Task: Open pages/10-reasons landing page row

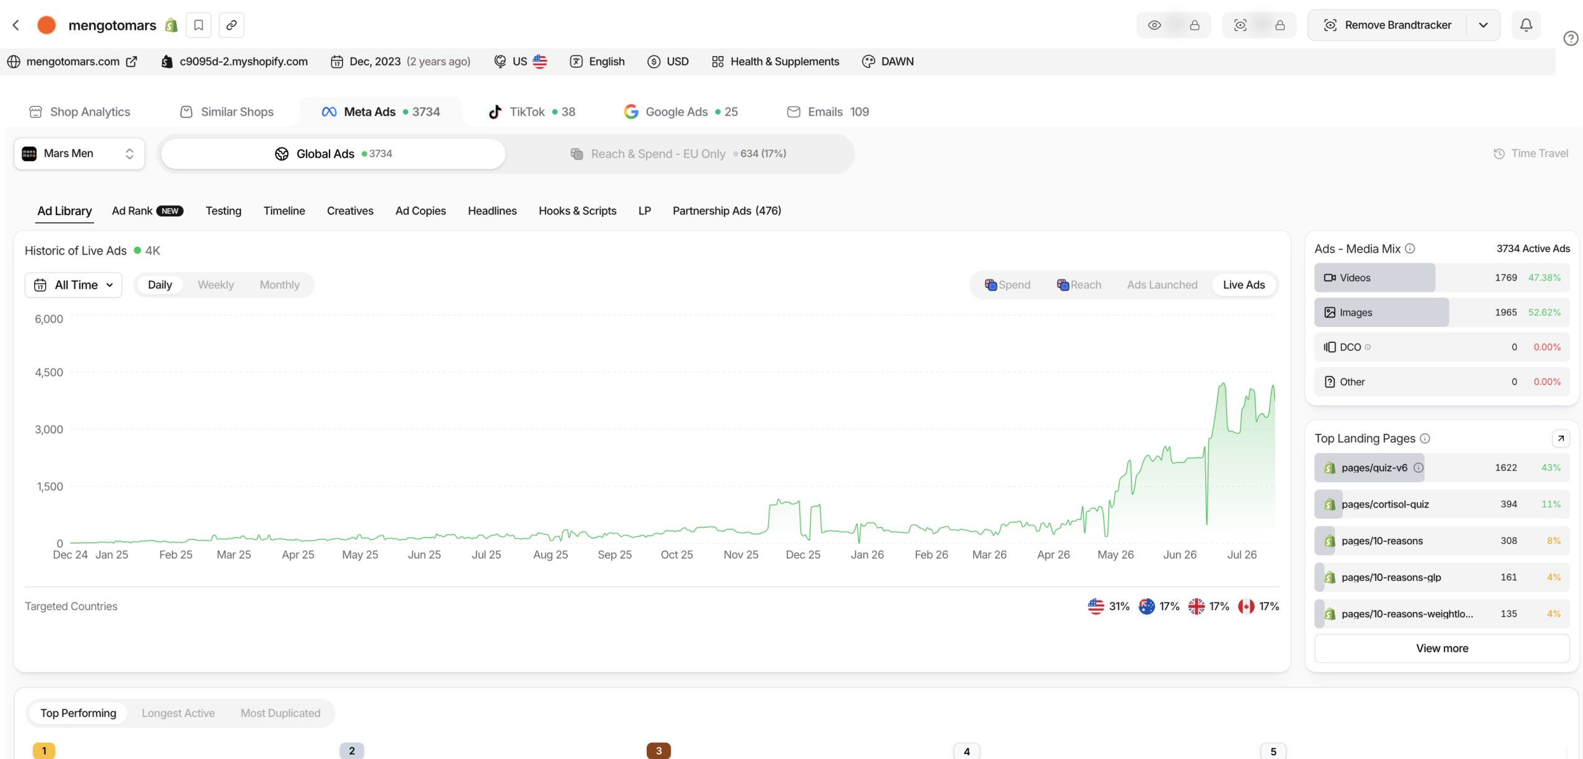Action: [1441, 541]
